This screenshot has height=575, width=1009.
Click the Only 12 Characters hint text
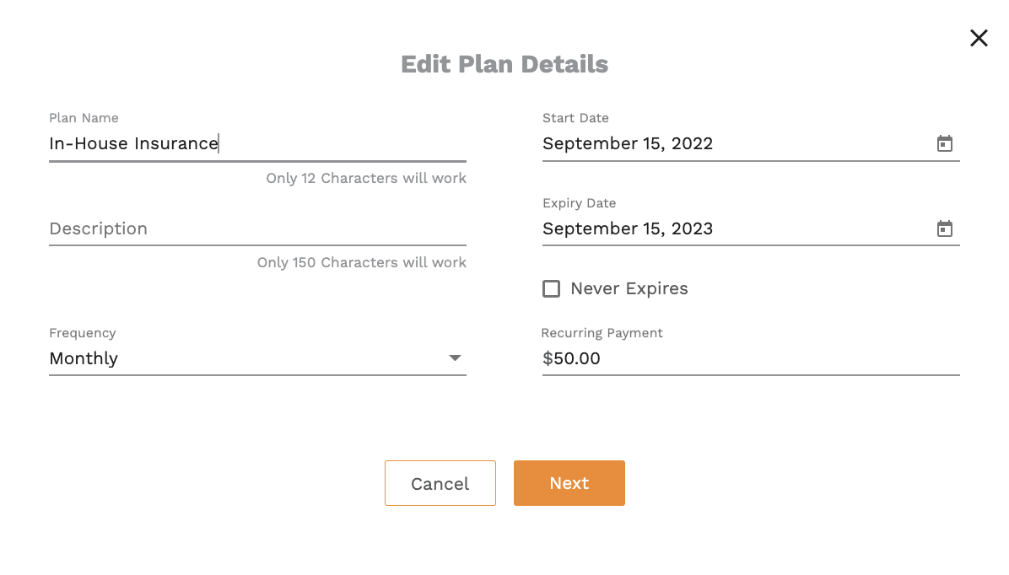point(366,178)
